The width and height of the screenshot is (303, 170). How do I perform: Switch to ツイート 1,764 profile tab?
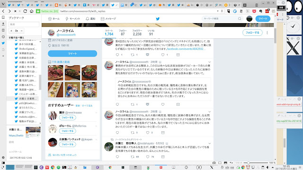pos(109,33)
